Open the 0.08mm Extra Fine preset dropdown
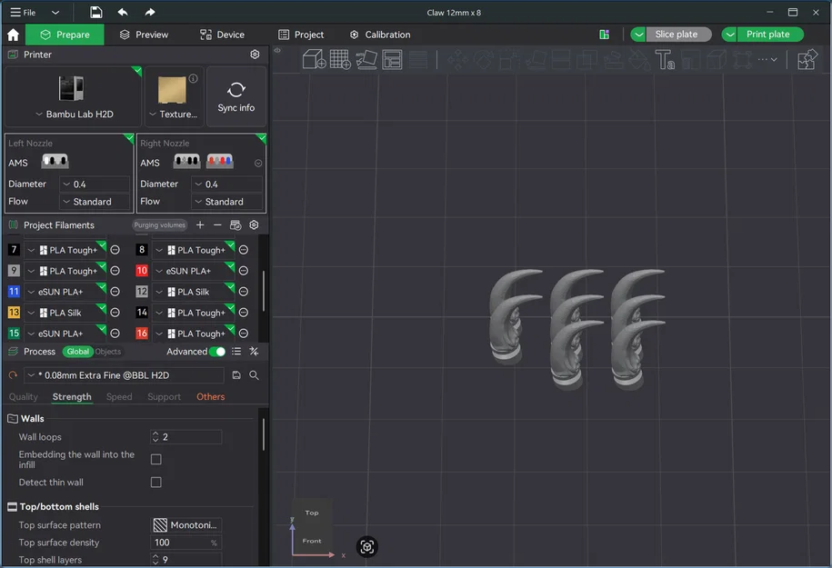 (125, 375)
